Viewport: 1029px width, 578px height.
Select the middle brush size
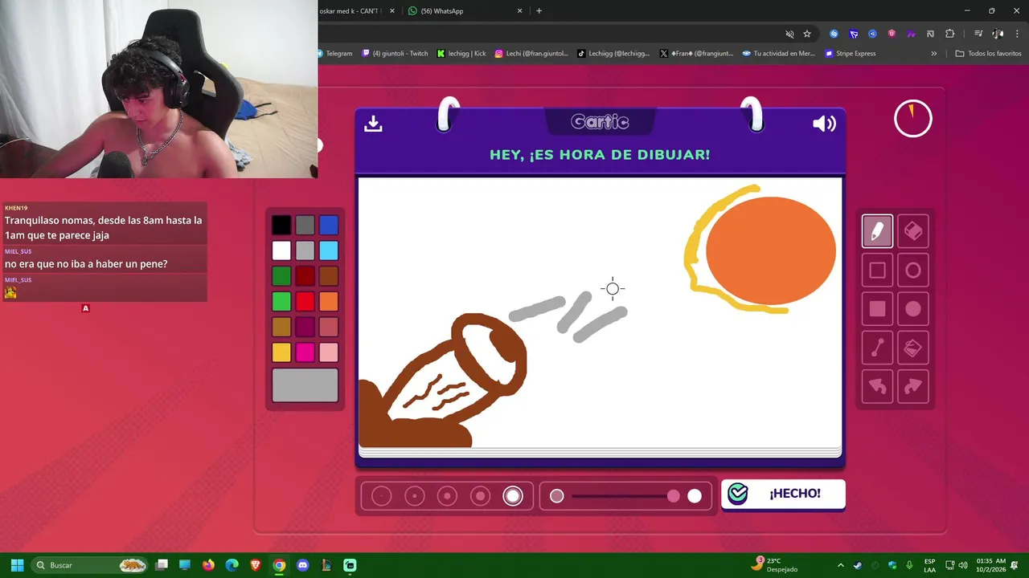[448, 496]
